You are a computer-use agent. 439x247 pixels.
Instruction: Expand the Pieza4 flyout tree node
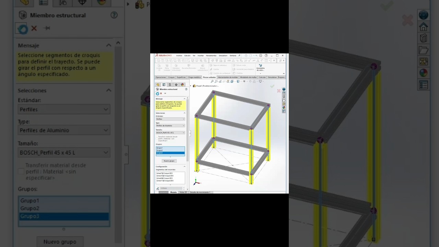tap(191, 86)
